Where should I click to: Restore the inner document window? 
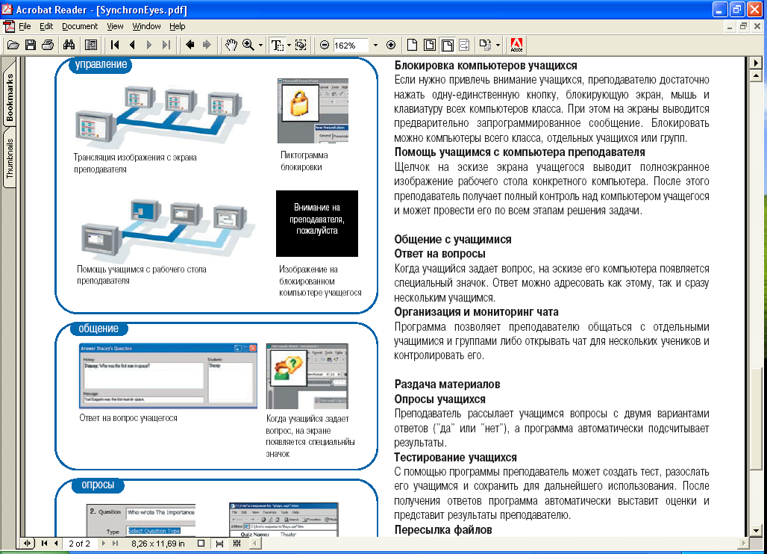coord(743,26)
